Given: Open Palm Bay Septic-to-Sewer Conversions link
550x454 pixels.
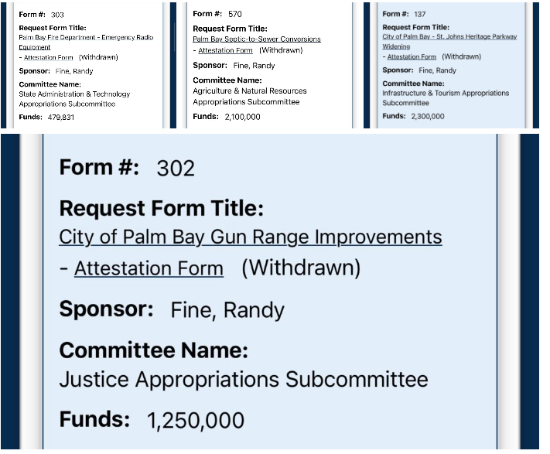Looking at the screenshot, I should coord(256,39).
